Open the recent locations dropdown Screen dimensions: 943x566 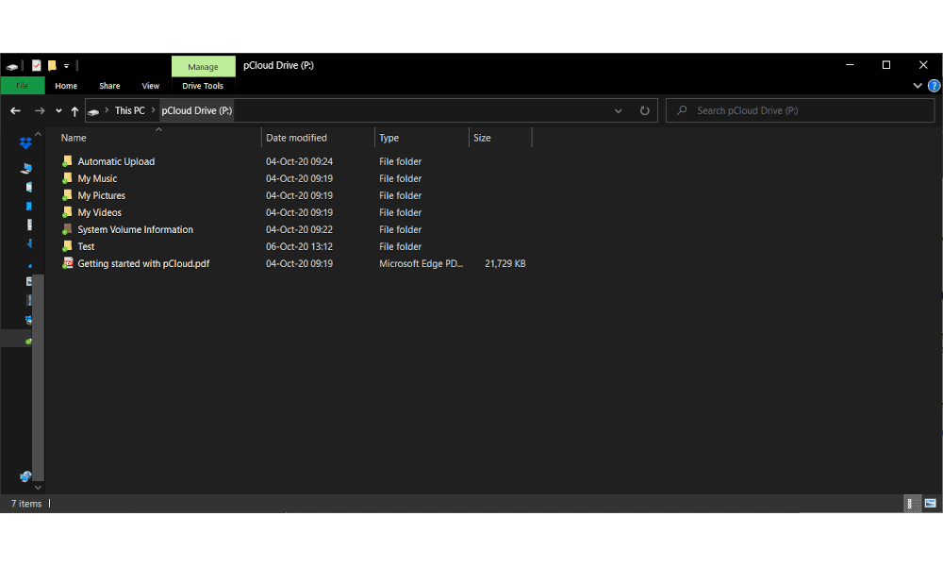click(x=58, y=110)
